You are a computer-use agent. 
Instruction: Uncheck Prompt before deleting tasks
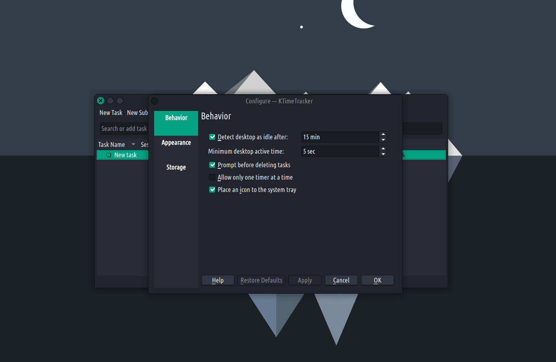click(212, 165)
